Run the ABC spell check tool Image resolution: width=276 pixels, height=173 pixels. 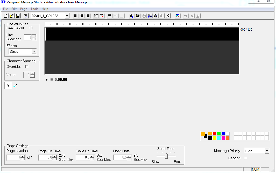tap(25, 16)
